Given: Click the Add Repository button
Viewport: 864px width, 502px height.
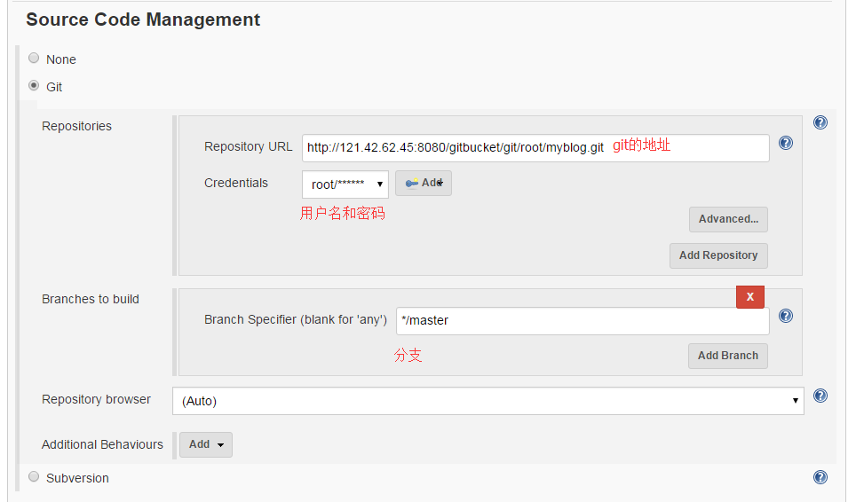Looking at the screenshot, I should click(718, 255).
